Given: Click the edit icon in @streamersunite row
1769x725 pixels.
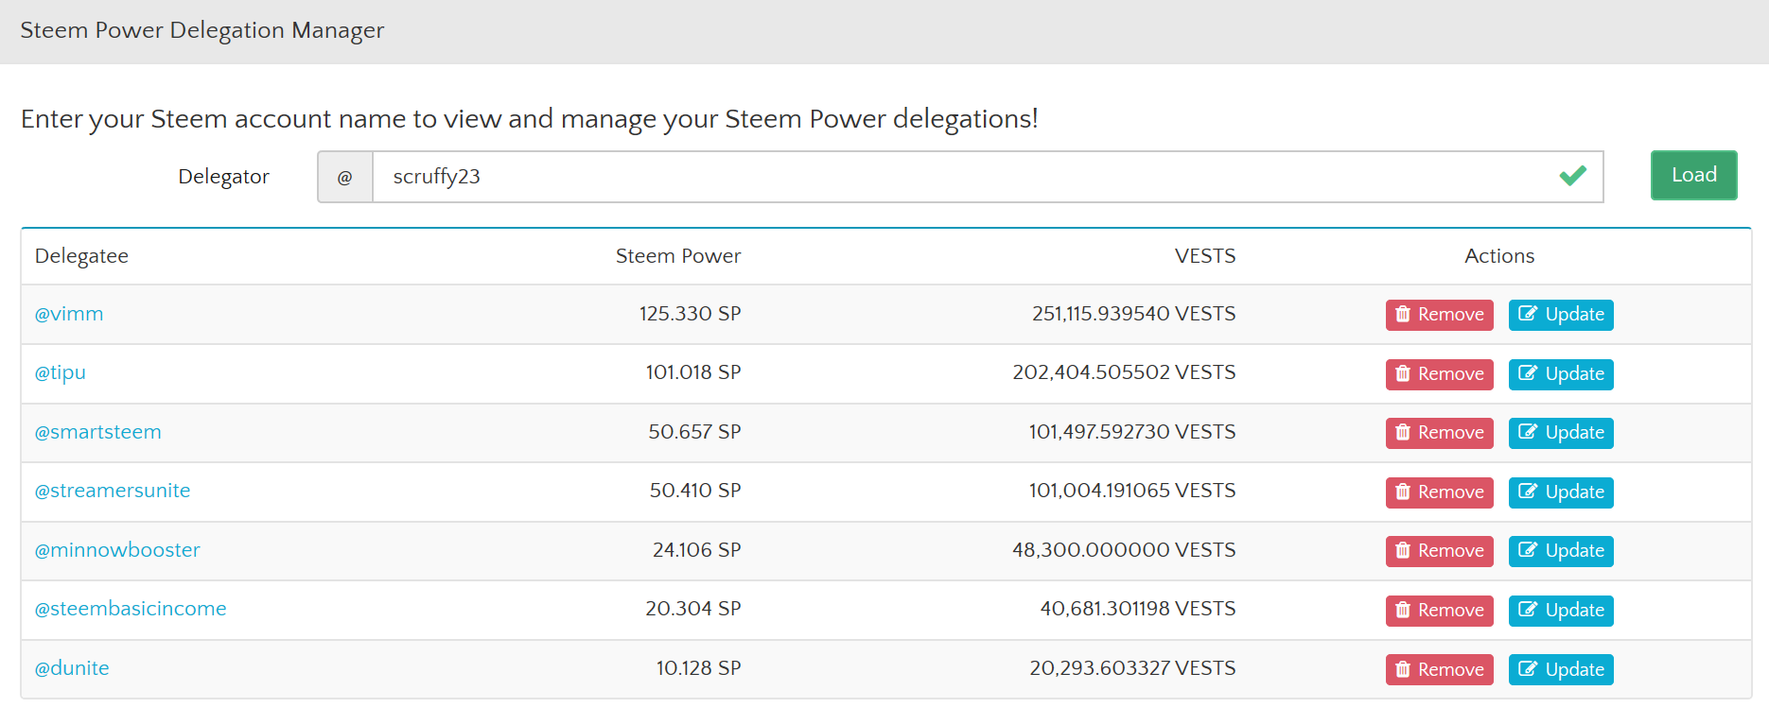Looking at the screenshot, I should tap(1527, 492).
